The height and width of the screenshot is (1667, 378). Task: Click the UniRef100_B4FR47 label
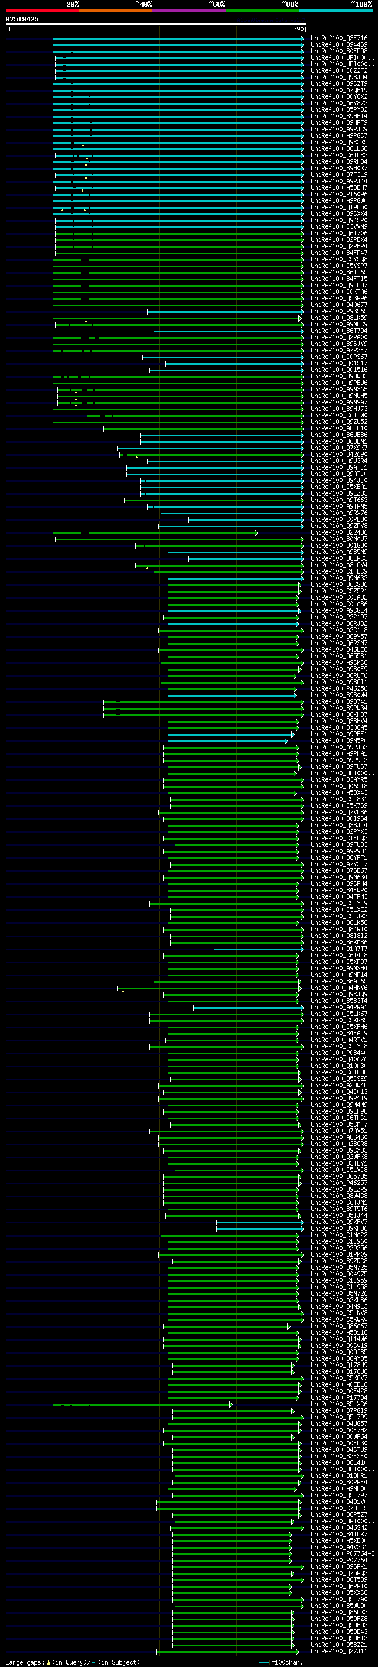(x=338, y=253)
